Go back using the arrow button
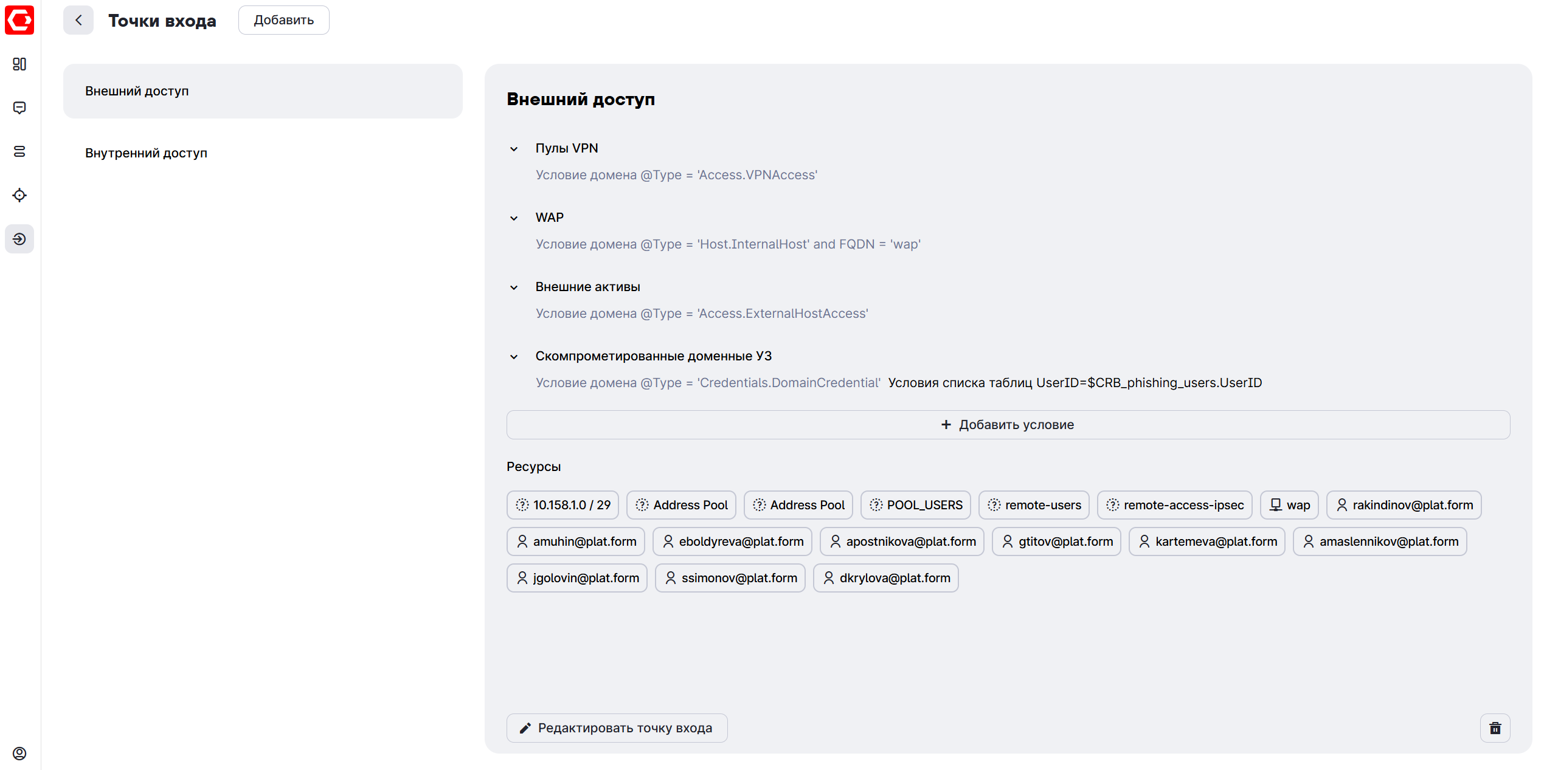This screenshot has width=1544, height=770. pyautogui.click(x=78, y=20)
